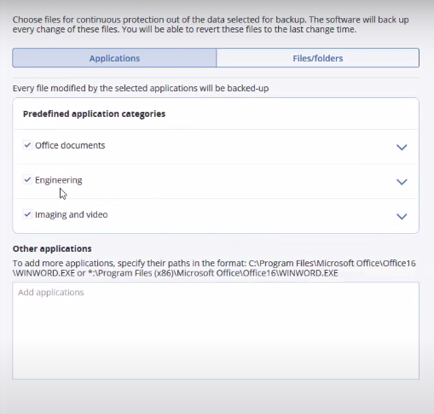Open the Files/folders tab
The image size is (434, 414).
318,58
